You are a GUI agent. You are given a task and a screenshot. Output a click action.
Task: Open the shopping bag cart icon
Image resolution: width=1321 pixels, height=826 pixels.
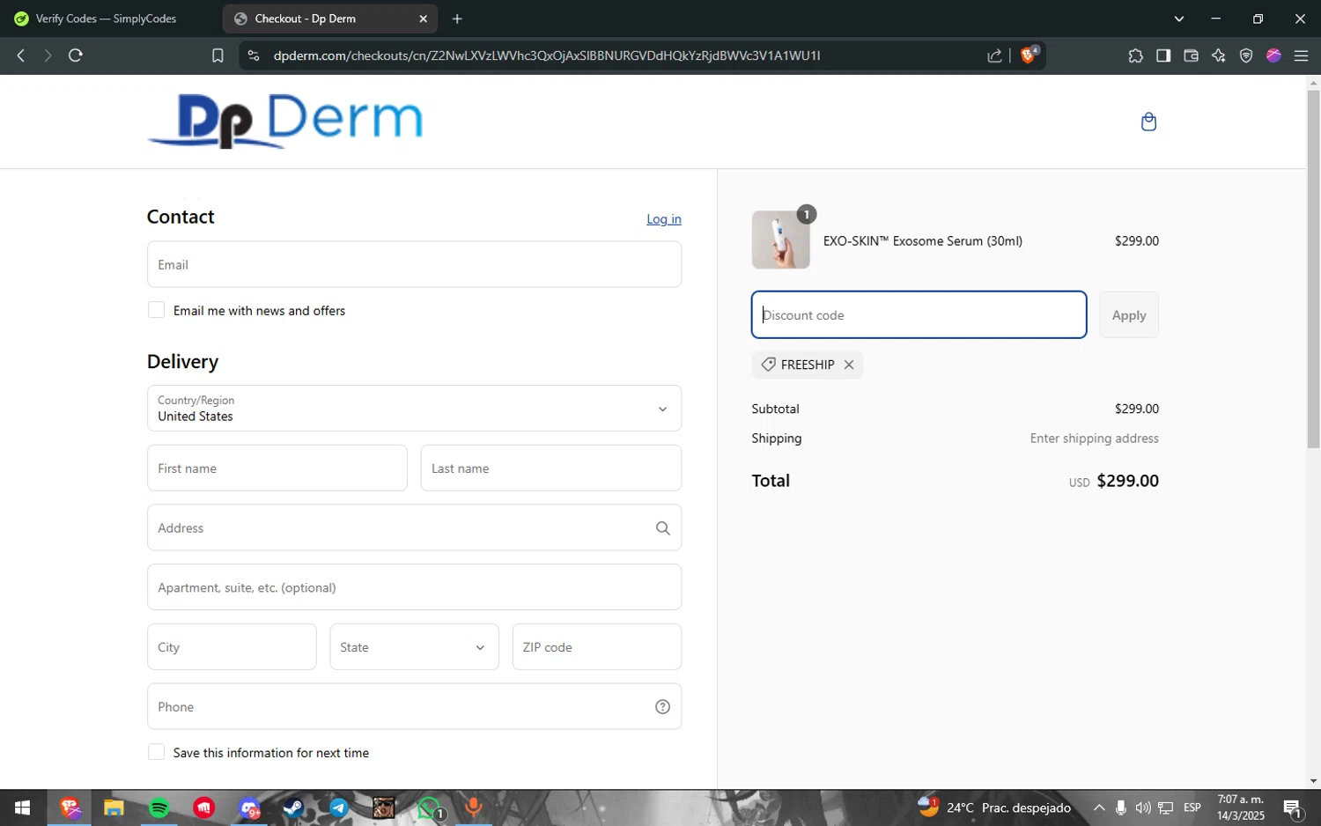pyautogui.click(x=1148, y=122)
